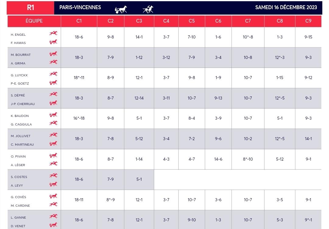Click the icon next to A. LÉGER
The width and height of the screenshot is (329, 229).
pyautogui.click(x=53, y=164)
